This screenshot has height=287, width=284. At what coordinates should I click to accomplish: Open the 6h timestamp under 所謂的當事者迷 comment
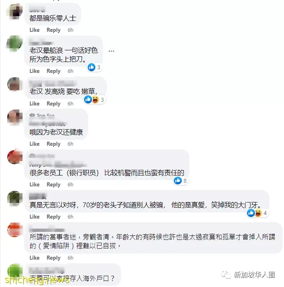click(70, 258)
